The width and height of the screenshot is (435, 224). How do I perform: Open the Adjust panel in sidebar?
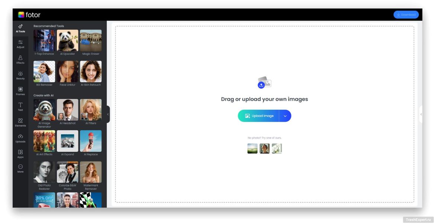(20, 44)
